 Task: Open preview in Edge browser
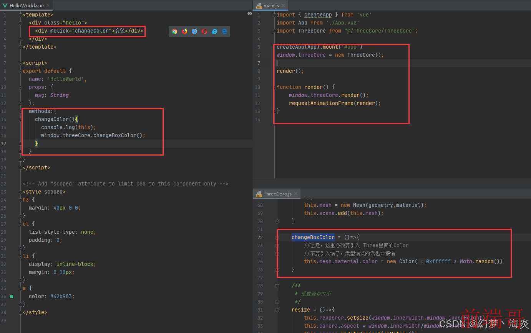click(x=224, y=31)
